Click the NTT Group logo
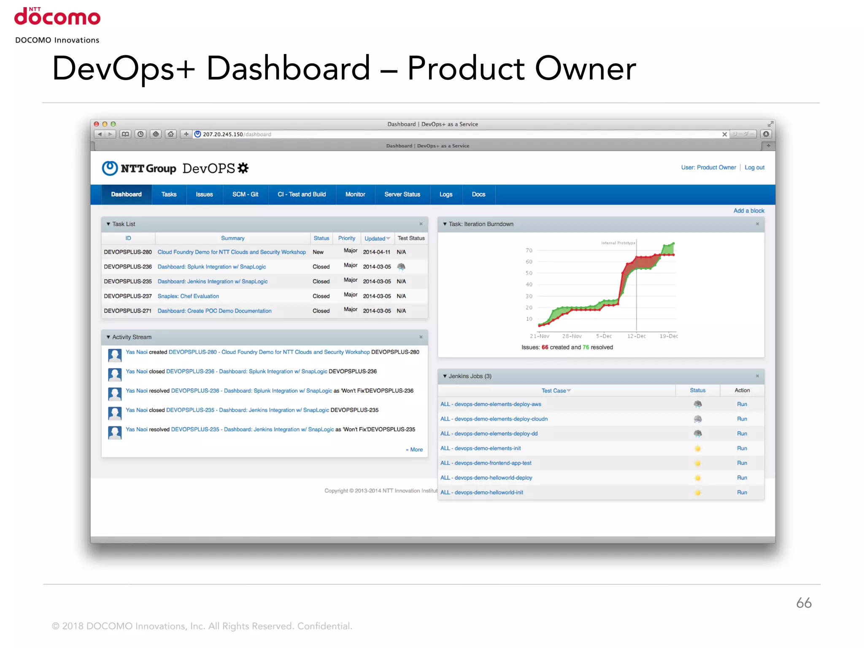Viewport: 864px width, 648px height. pyautogui.click(x=139, y=168)
